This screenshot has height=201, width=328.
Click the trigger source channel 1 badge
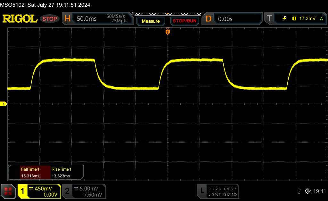tap(294, 19)
